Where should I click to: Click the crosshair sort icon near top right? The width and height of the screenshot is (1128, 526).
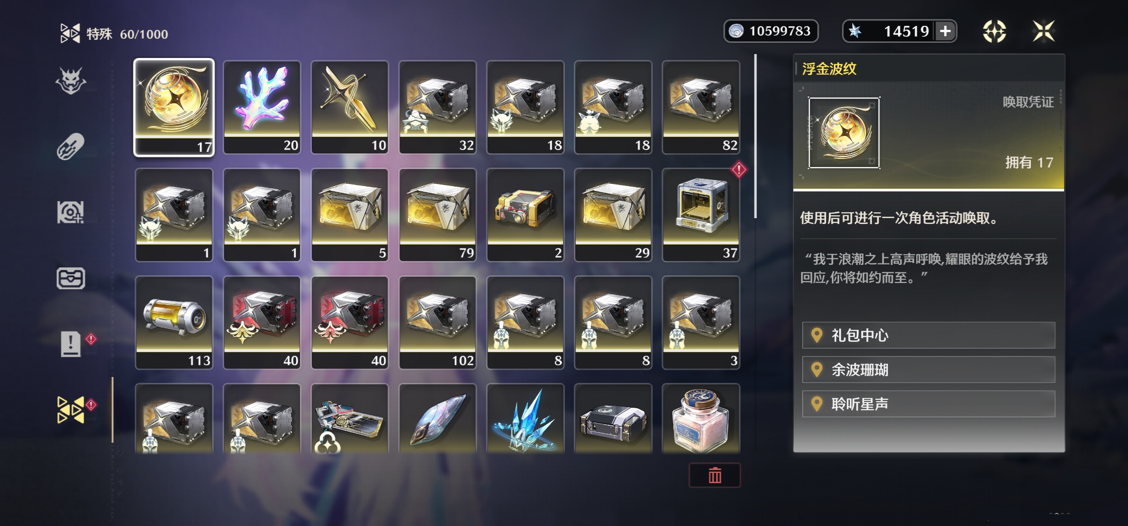pyautogui.click(x=994, y=32)
